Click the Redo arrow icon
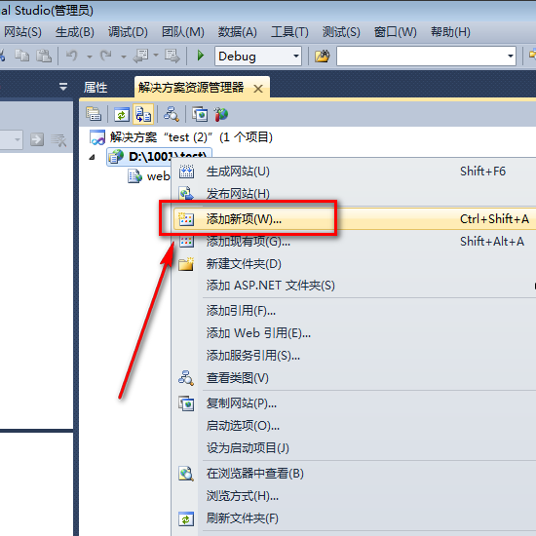Image resolution: width=536 pixels, height=536 pixels. pos(106,56)
